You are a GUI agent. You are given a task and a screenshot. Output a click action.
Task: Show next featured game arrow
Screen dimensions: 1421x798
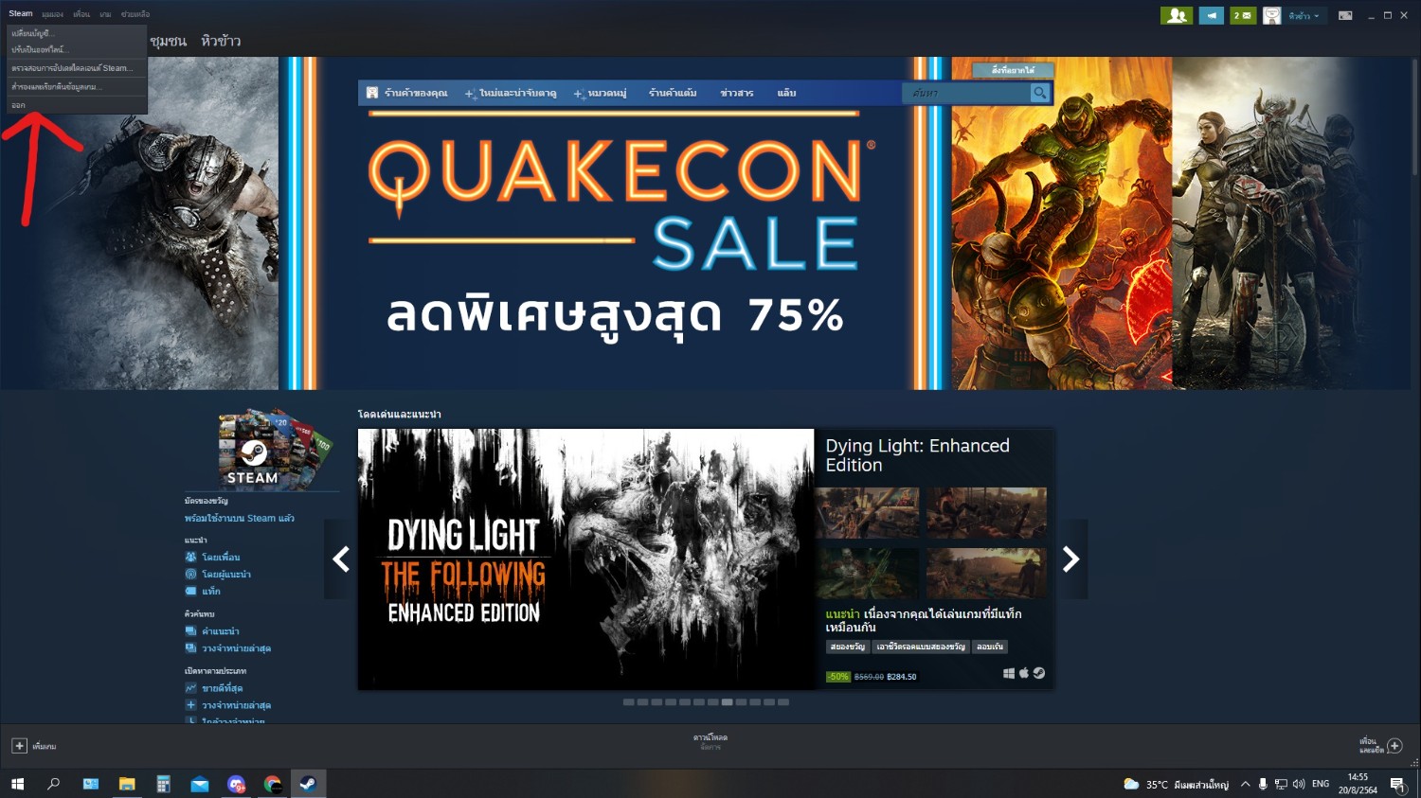[1071, 559]
